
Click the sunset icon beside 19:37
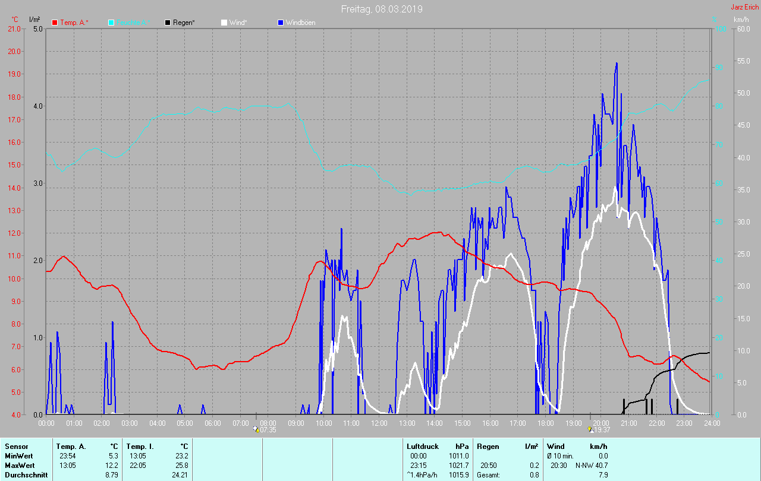[590, 429]
